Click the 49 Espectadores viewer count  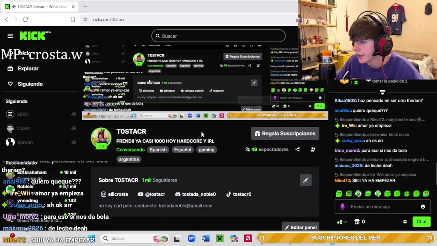[267, 149]
